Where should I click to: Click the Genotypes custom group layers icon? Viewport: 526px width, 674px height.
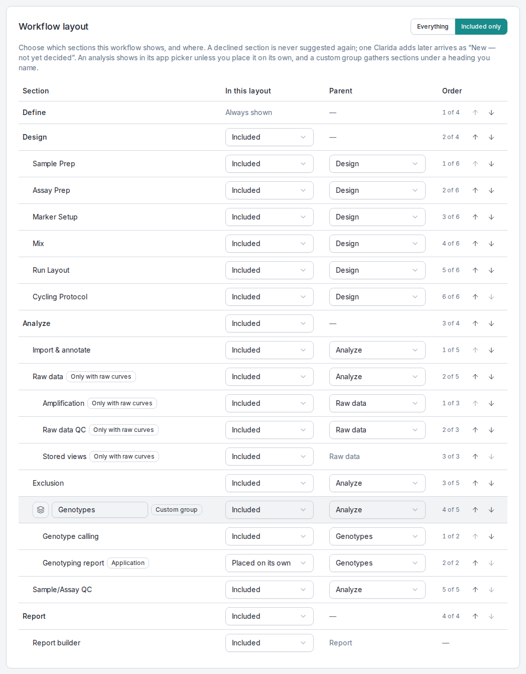41,510
